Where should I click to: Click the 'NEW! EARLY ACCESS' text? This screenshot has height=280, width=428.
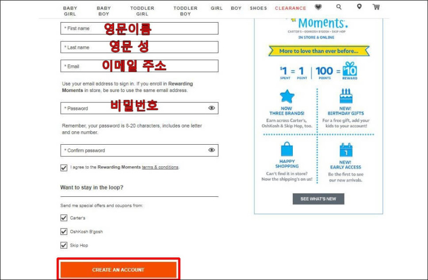click(345, 164)
